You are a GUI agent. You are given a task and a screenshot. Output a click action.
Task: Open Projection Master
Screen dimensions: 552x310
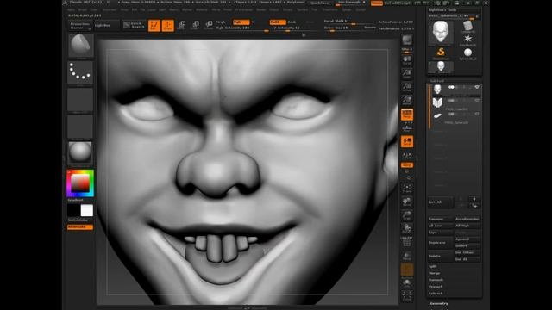tap(79, 26)
